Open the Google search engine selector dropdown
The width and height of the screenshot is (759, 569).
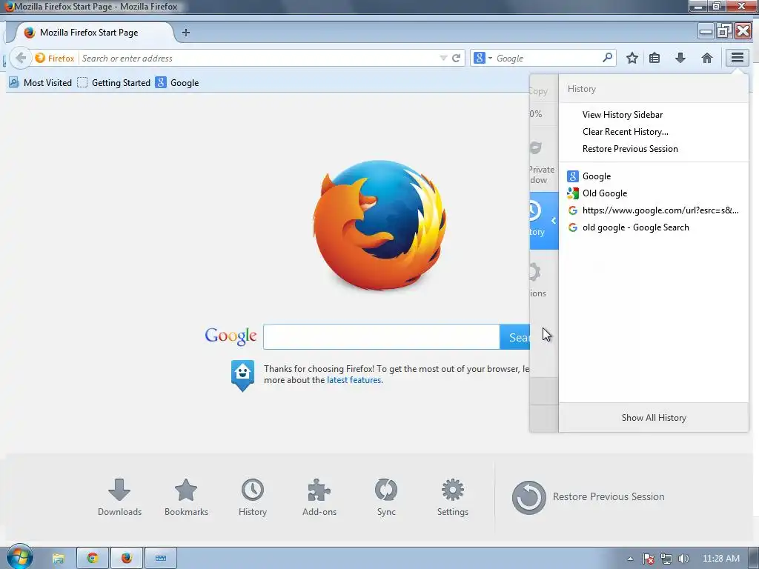(483, 58)
